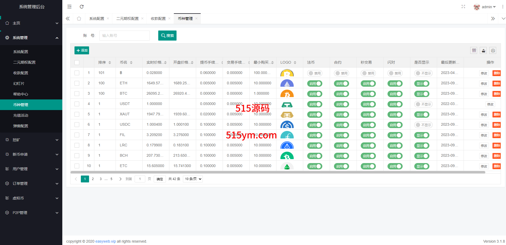The width and height of the screenshot is (506, 245).
Task: Open the 10 条/页 page size dropdown
Action: (193, 179)
